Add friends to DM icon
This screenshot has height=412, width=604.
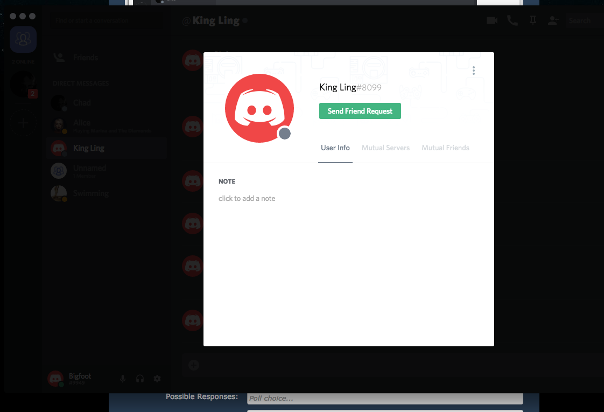[553, 20]
